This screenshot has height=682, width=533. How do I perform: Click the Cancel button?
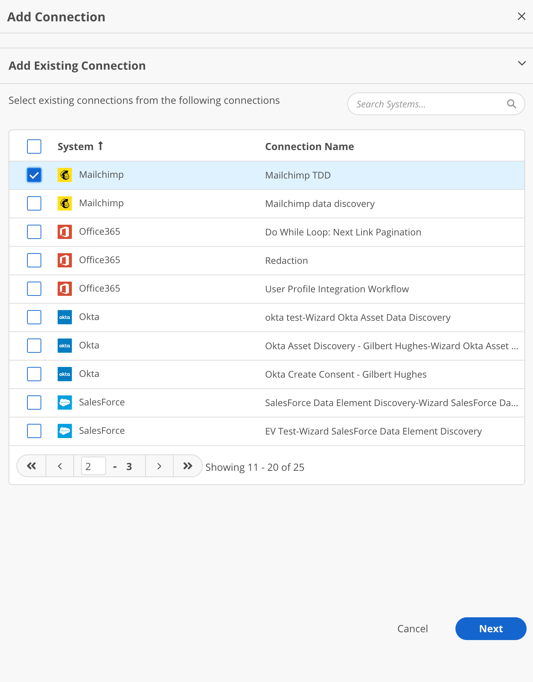coord(412,629)
